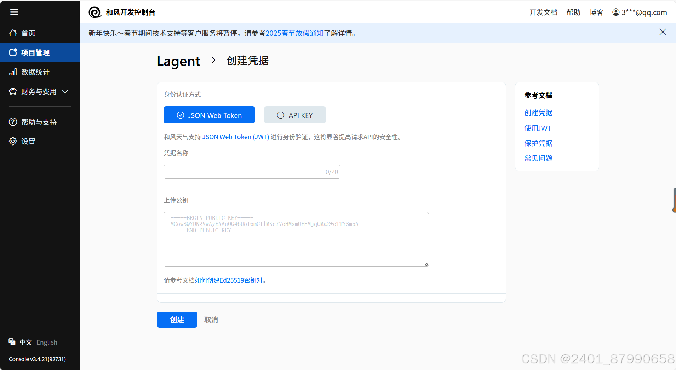
Task: Switch language to English
Action: pyautogui.click(x=47, y=342)
